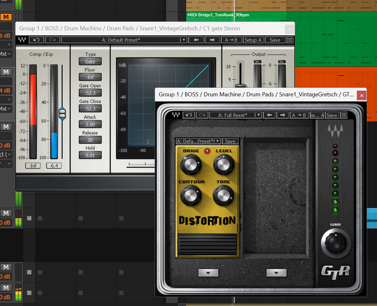Load the previous preset arrow in GTR plugin
The image size is (377, 306).
pos(269,115)
